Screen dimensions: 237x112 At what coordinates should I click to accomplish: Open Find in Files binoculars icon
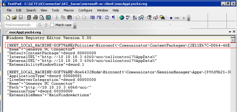click(162, 18)
